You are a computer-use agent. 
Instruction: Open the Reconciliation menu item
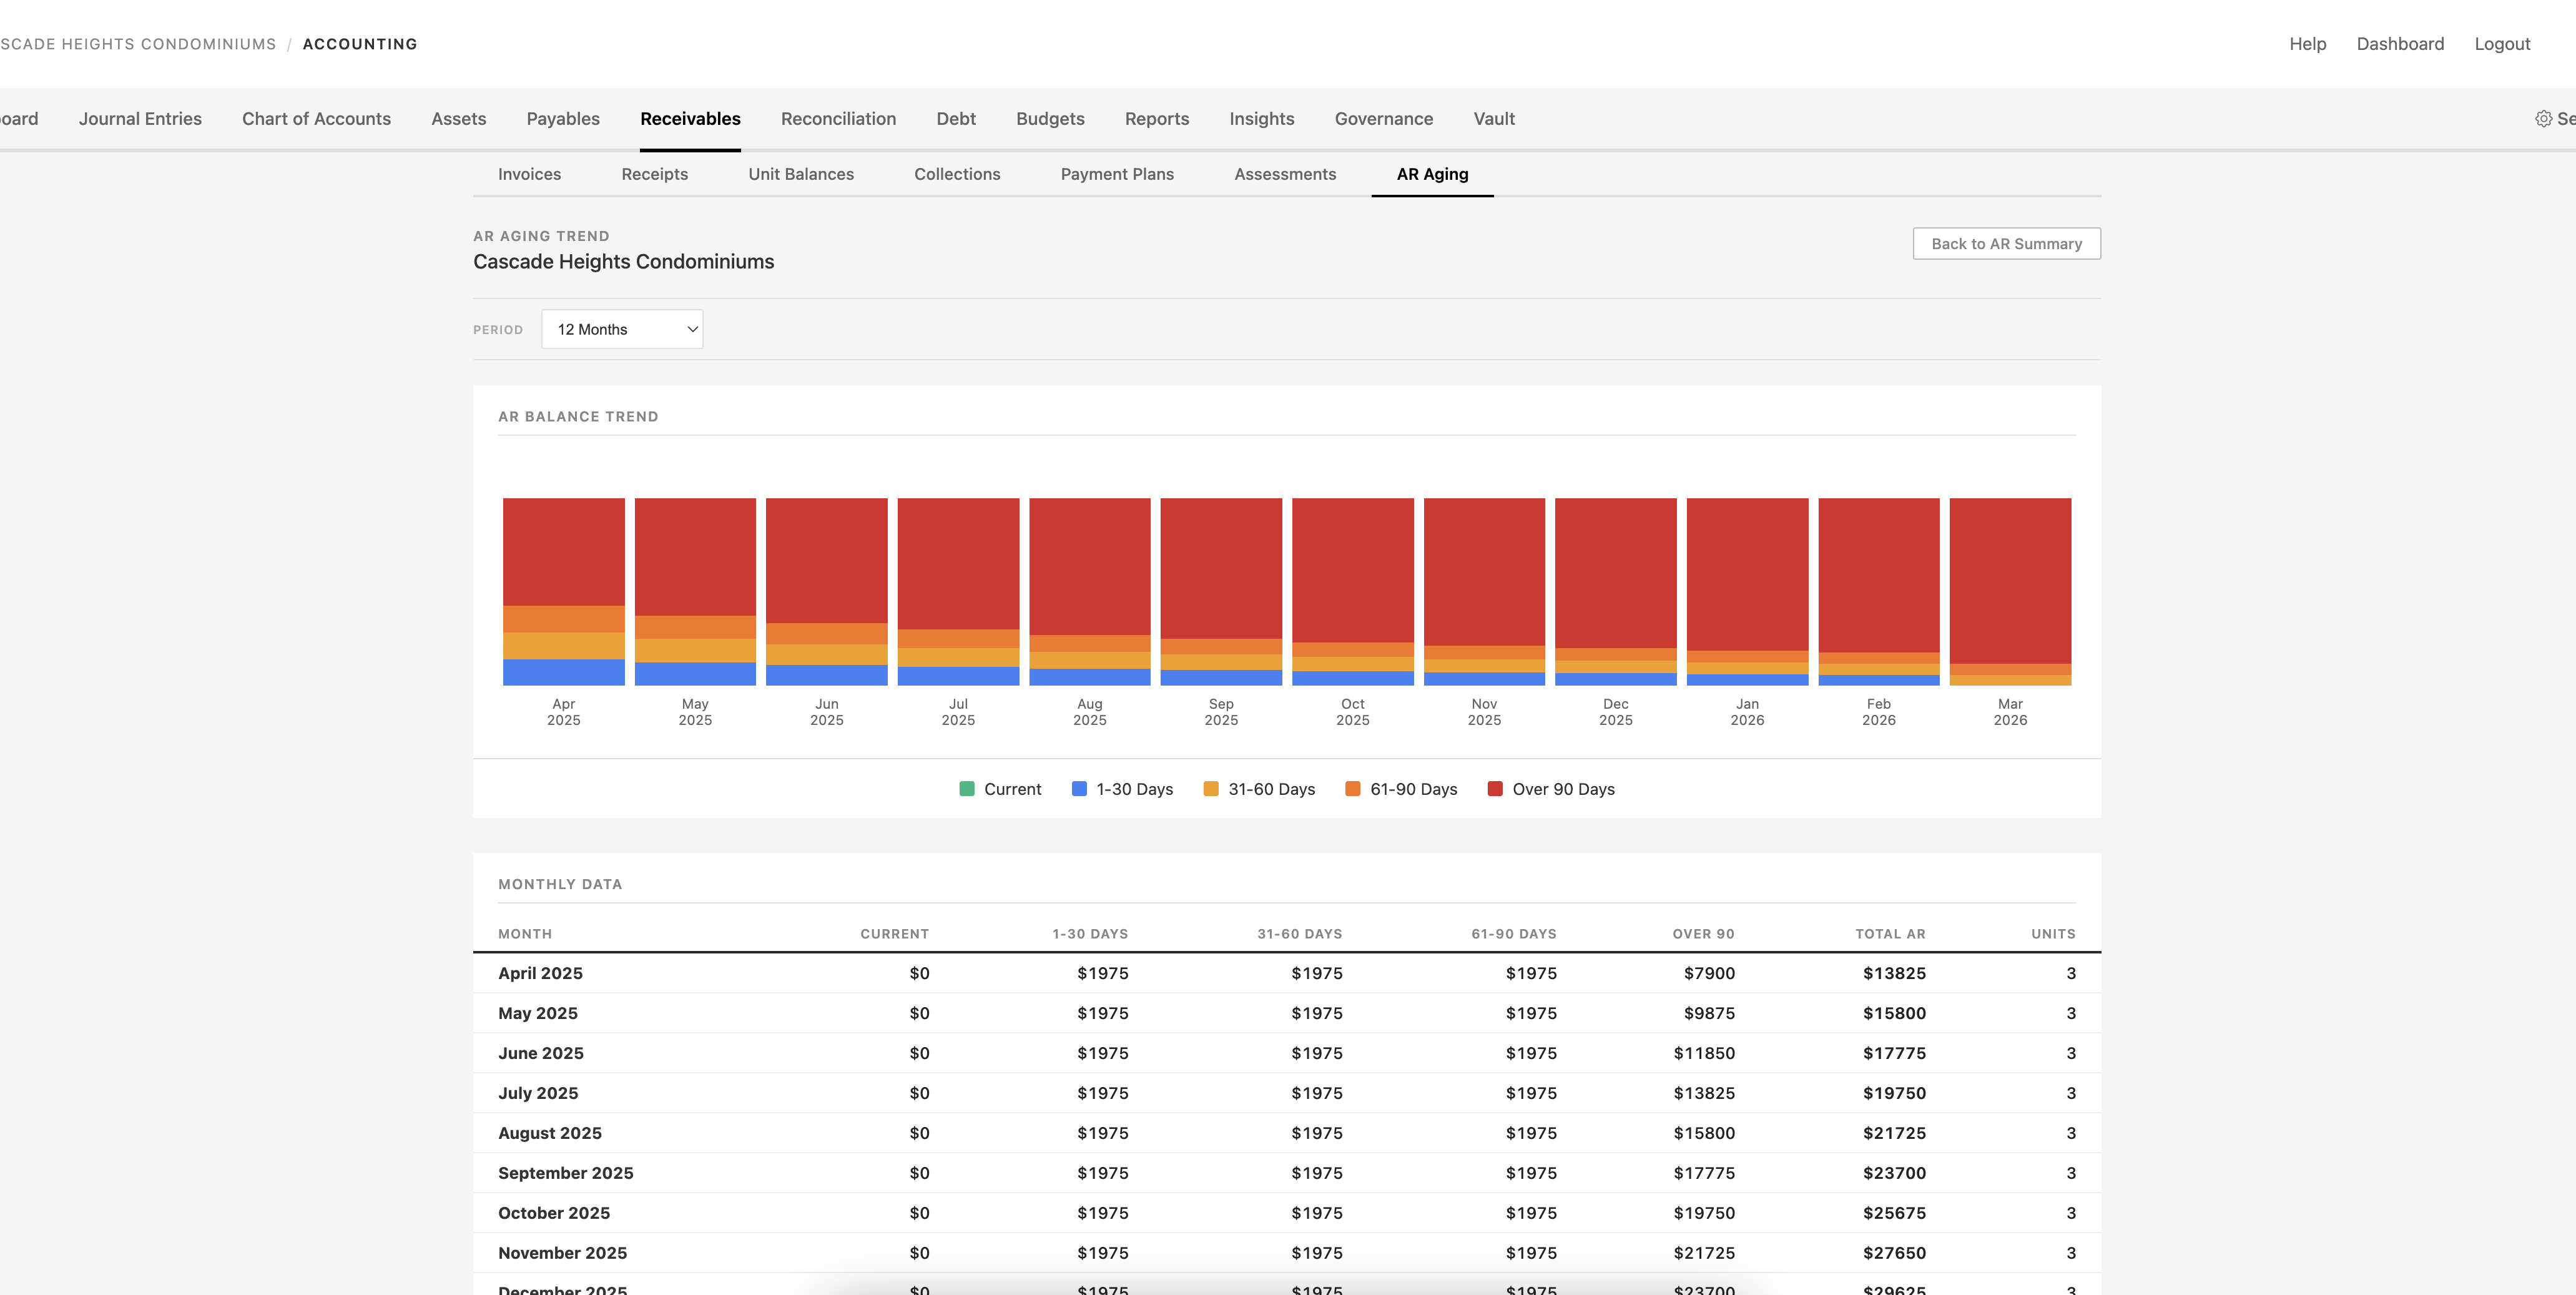tap(837, 119)
